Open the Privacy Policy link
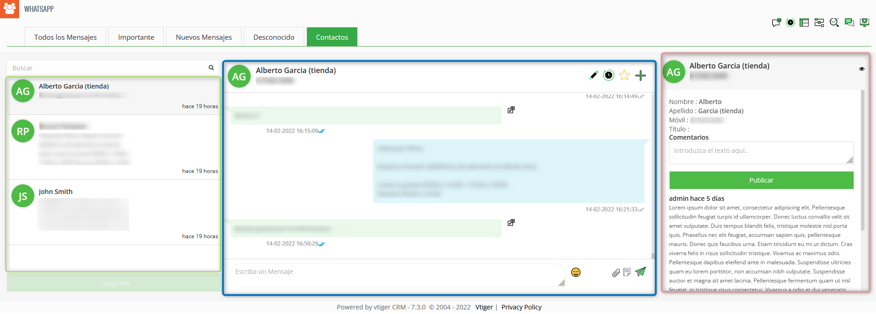Image resolution: width=876 pixels, height=314 pixels. point(521,307)
